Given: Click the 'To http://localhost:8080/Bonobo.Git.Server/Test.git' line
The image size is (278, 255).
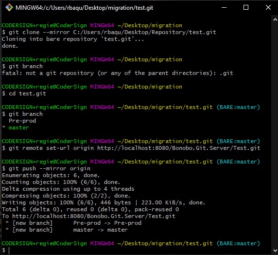Looking at the screenshot, I should click(x=88, y=216).
